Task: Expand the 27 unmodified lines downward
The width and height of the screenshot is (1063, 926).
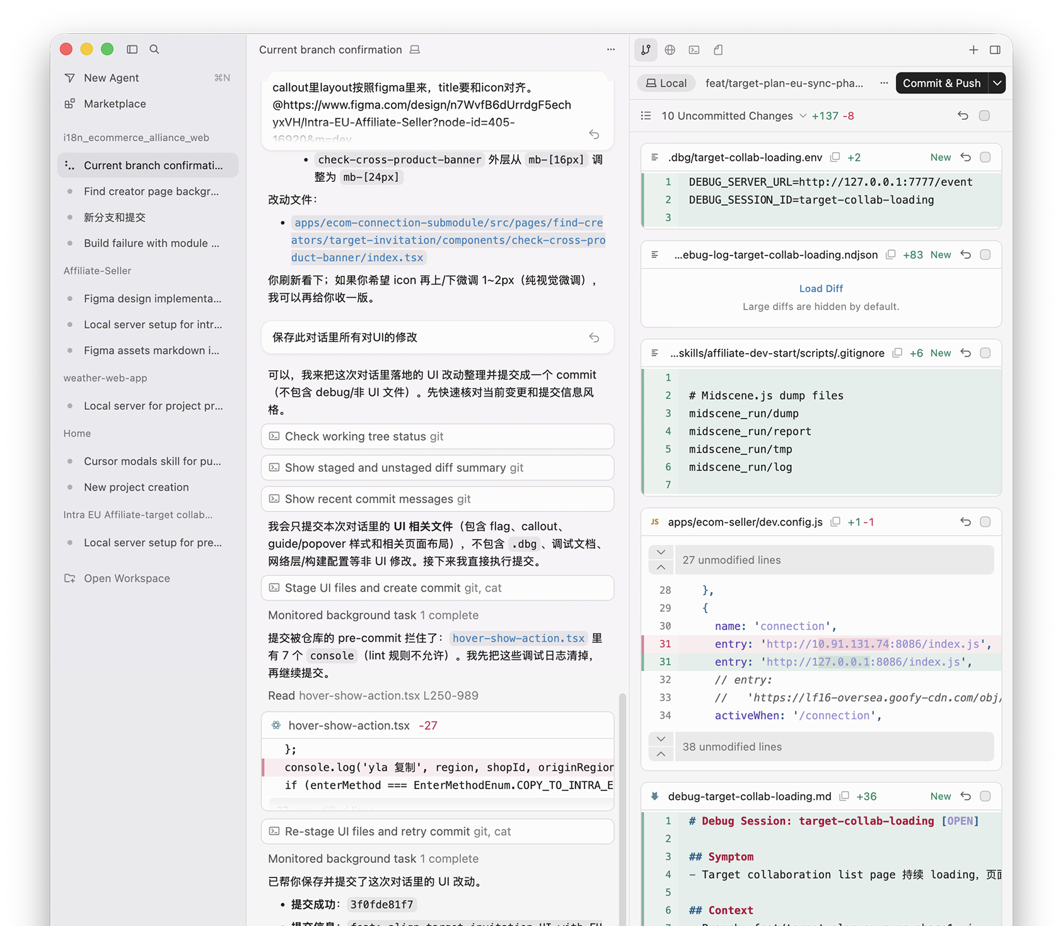Action: 661,553
